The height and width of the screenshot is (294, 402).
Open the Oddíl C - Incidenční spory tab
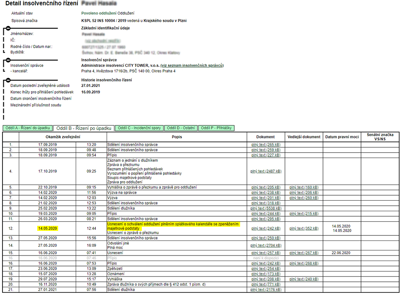coord(139,128)
